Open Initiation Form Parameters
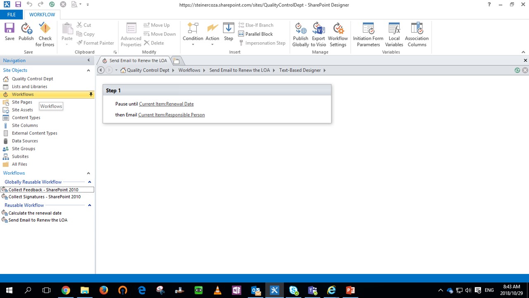This screenshot has height=298, width=529. [368, 35]
